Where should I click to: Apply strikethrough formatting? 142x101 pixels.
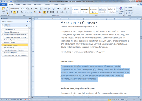[22, 12]
